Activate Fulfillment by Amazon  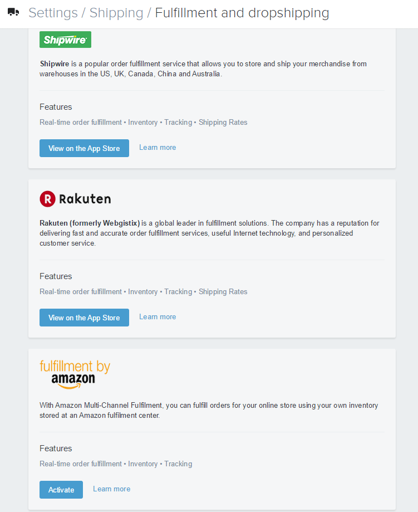61,490
